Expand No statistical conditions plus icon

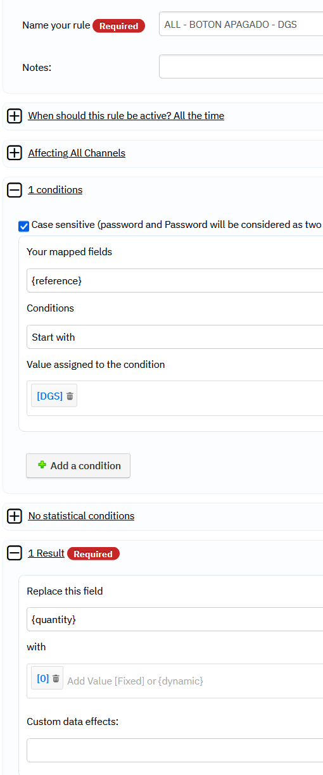tap(15, 516)
